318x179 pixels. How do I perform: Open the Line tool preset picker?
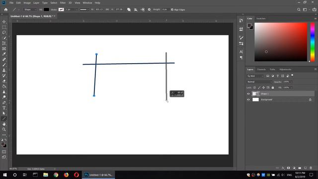16,9
